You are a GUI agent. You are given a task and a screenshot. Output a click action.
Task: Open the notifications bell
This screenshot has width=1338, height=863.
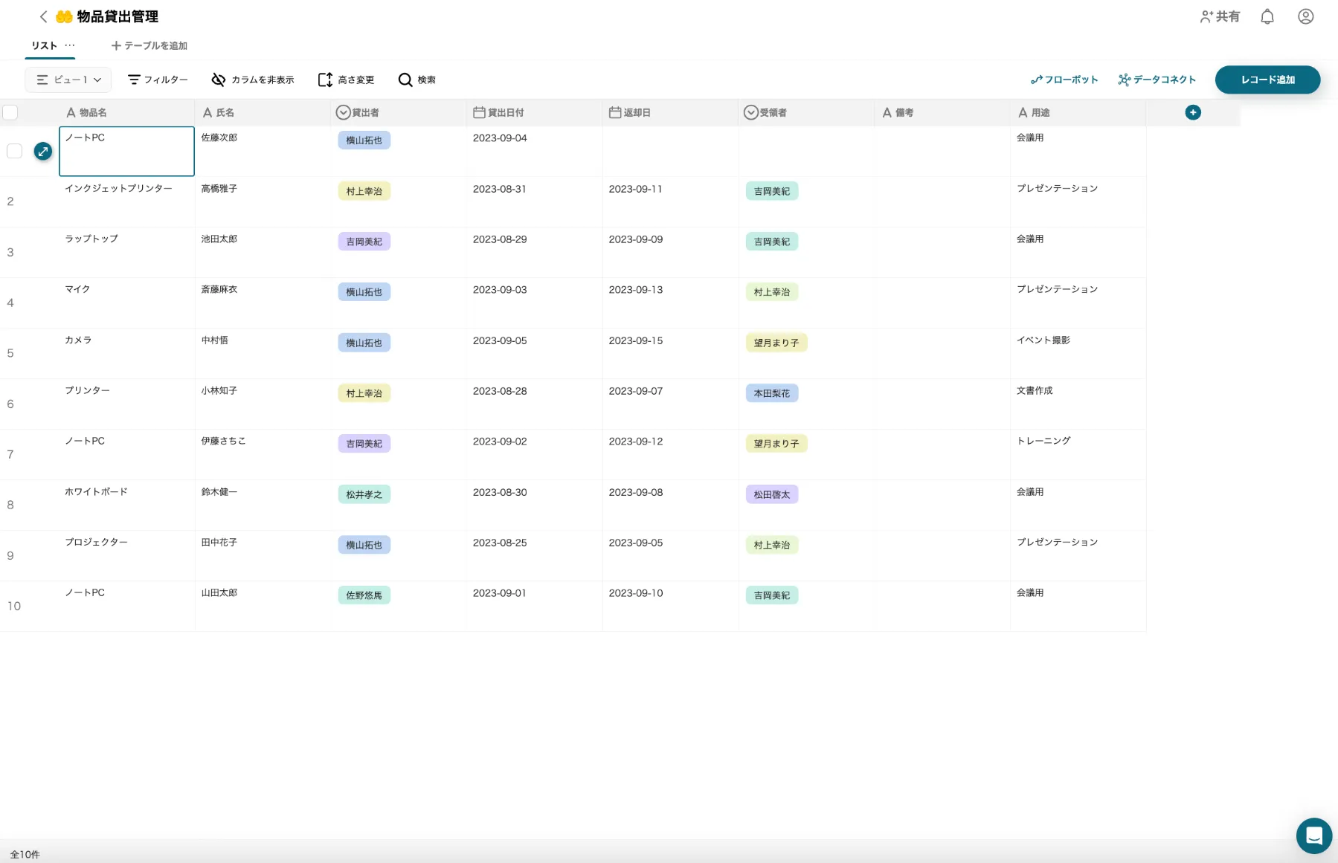point(1267,16)
